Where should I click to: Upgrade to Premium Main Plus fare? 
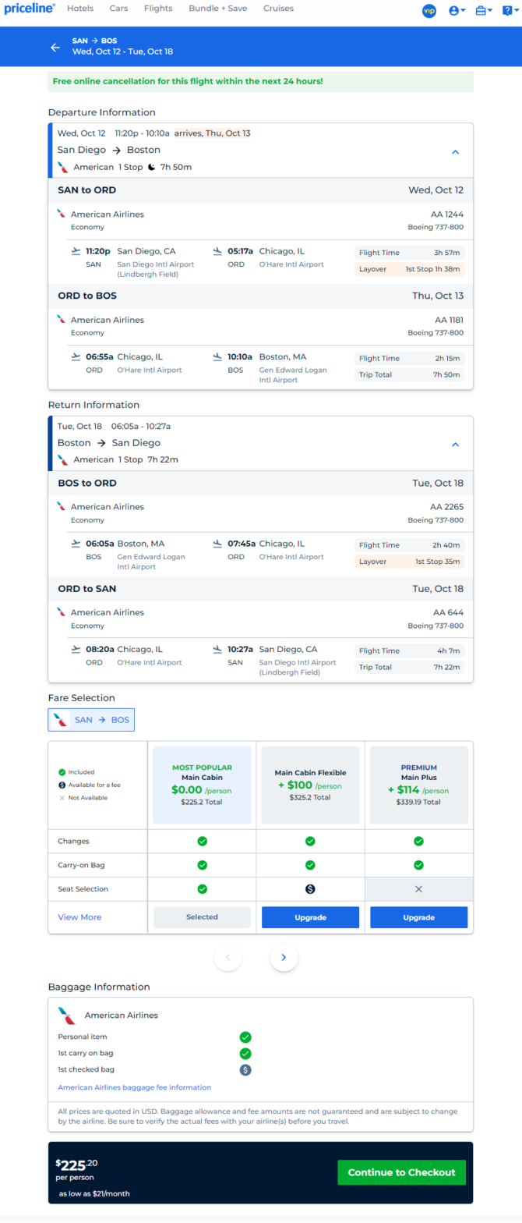418,917
